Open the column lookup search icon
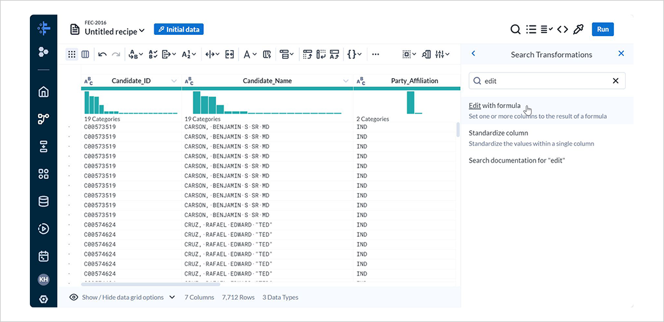The width and height of the screenshot is (664, 322). (426, 54)
